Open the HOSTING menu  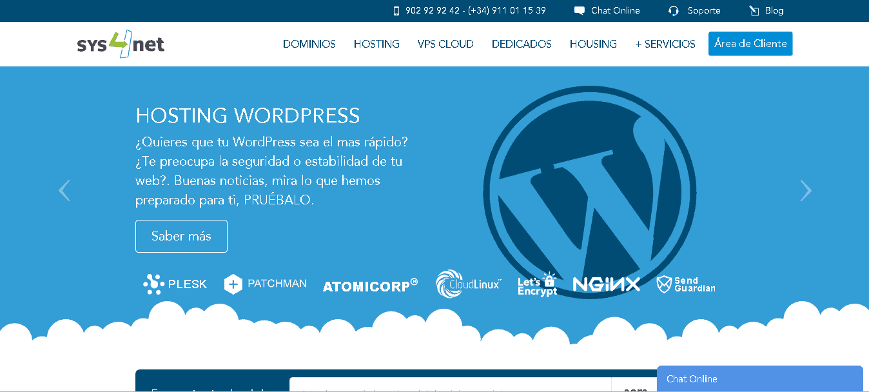(376, 44)
